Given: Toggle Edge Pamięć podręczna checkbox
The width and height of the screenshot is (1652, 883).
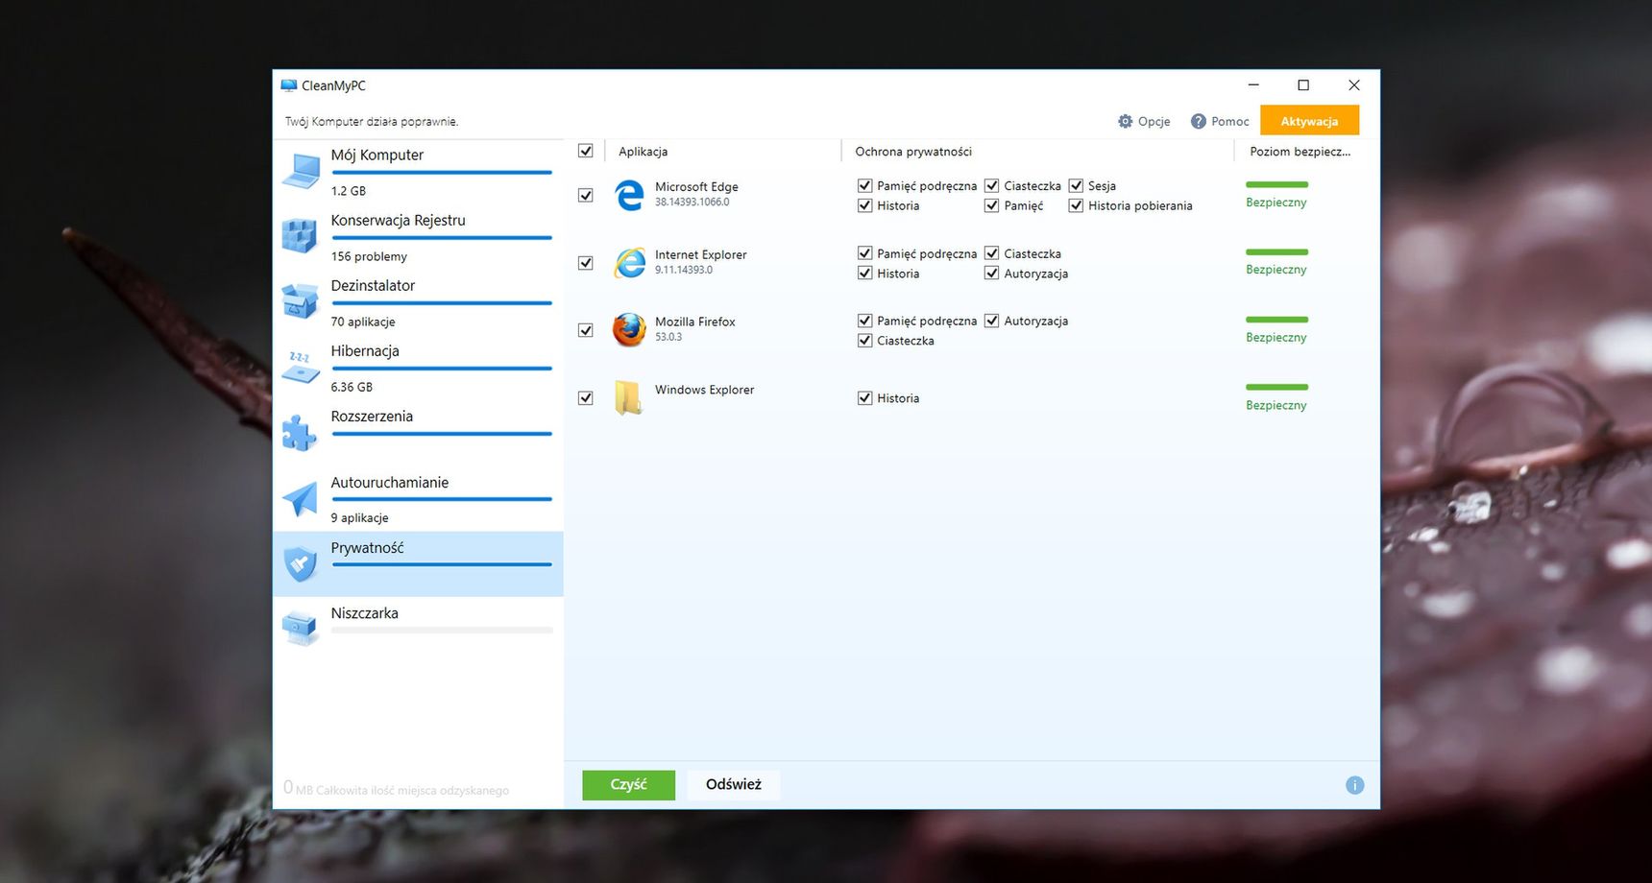Looking at the screenshot, I should [x=865, y=185].
